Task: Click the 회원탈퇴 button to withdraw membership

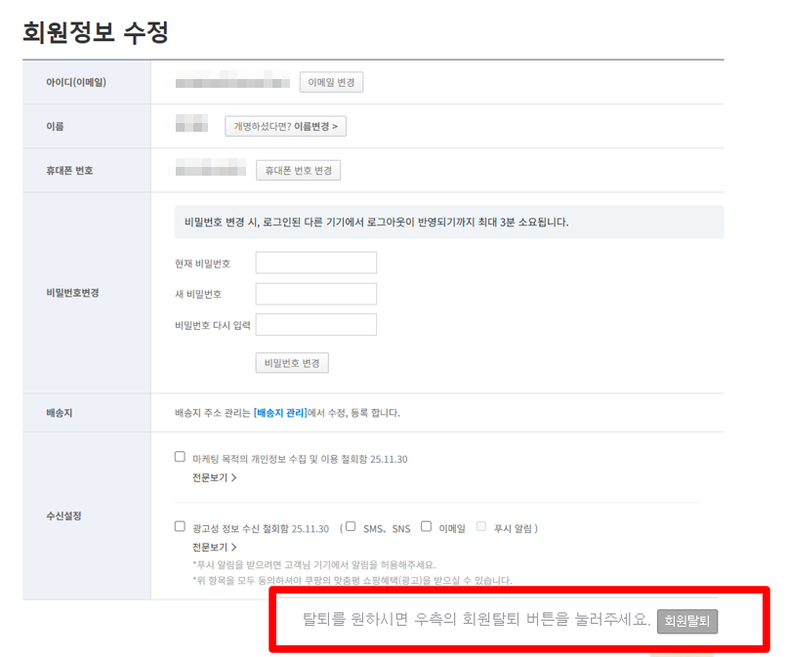Action: point(686,619)
